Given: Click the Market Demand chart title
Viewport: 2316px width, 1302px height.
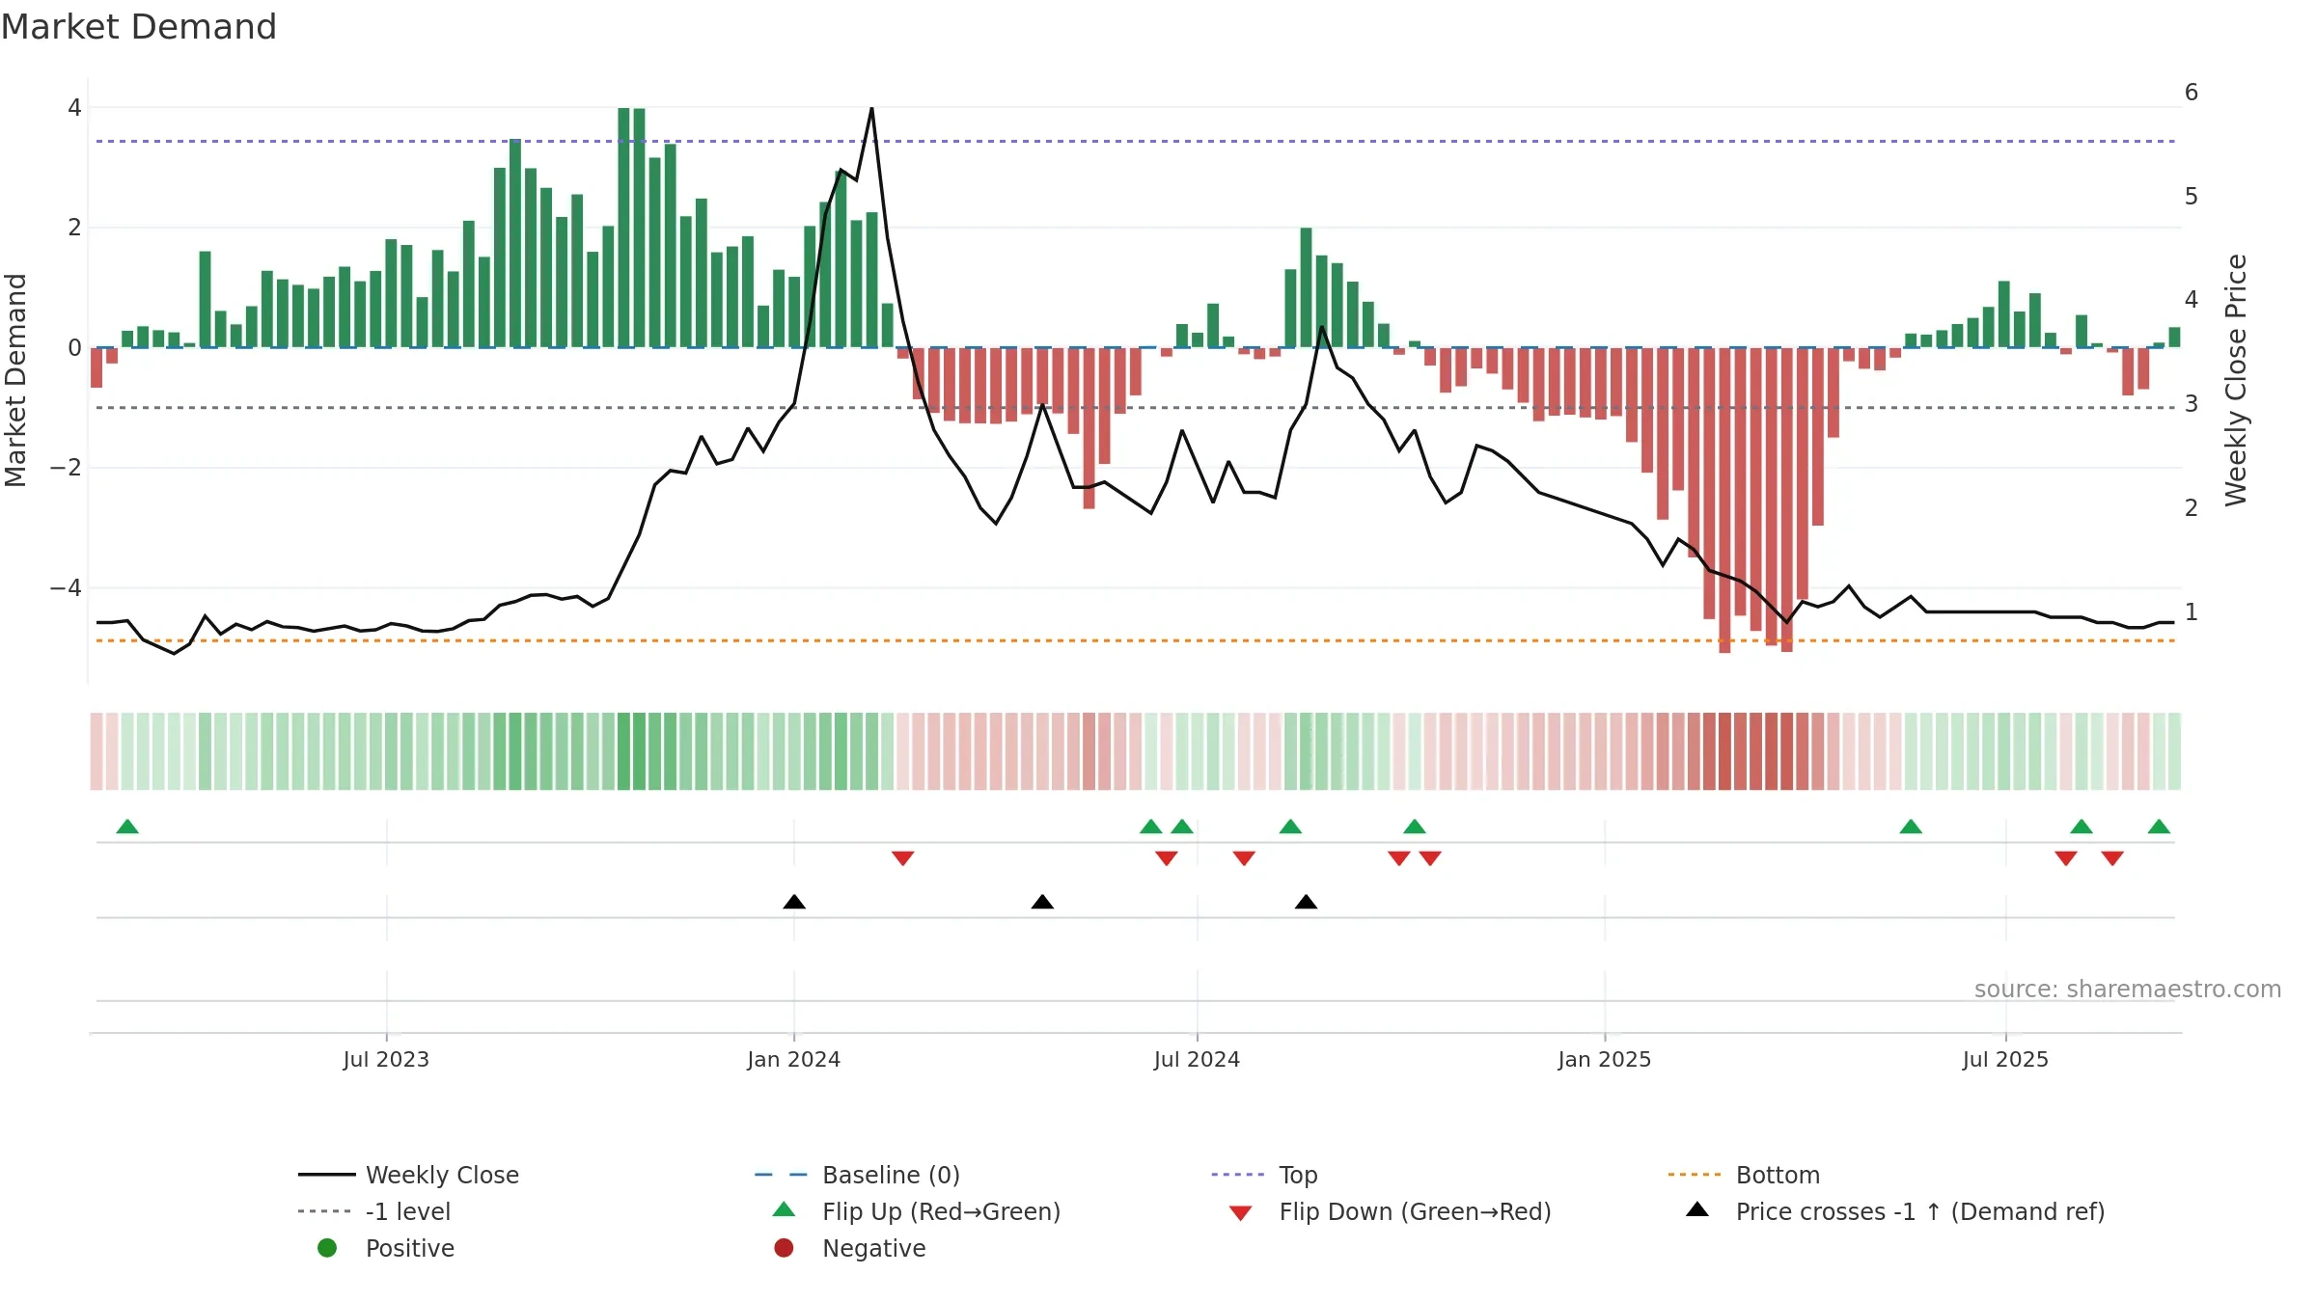Looking at the screenshot, I should (x=139, y=27).
